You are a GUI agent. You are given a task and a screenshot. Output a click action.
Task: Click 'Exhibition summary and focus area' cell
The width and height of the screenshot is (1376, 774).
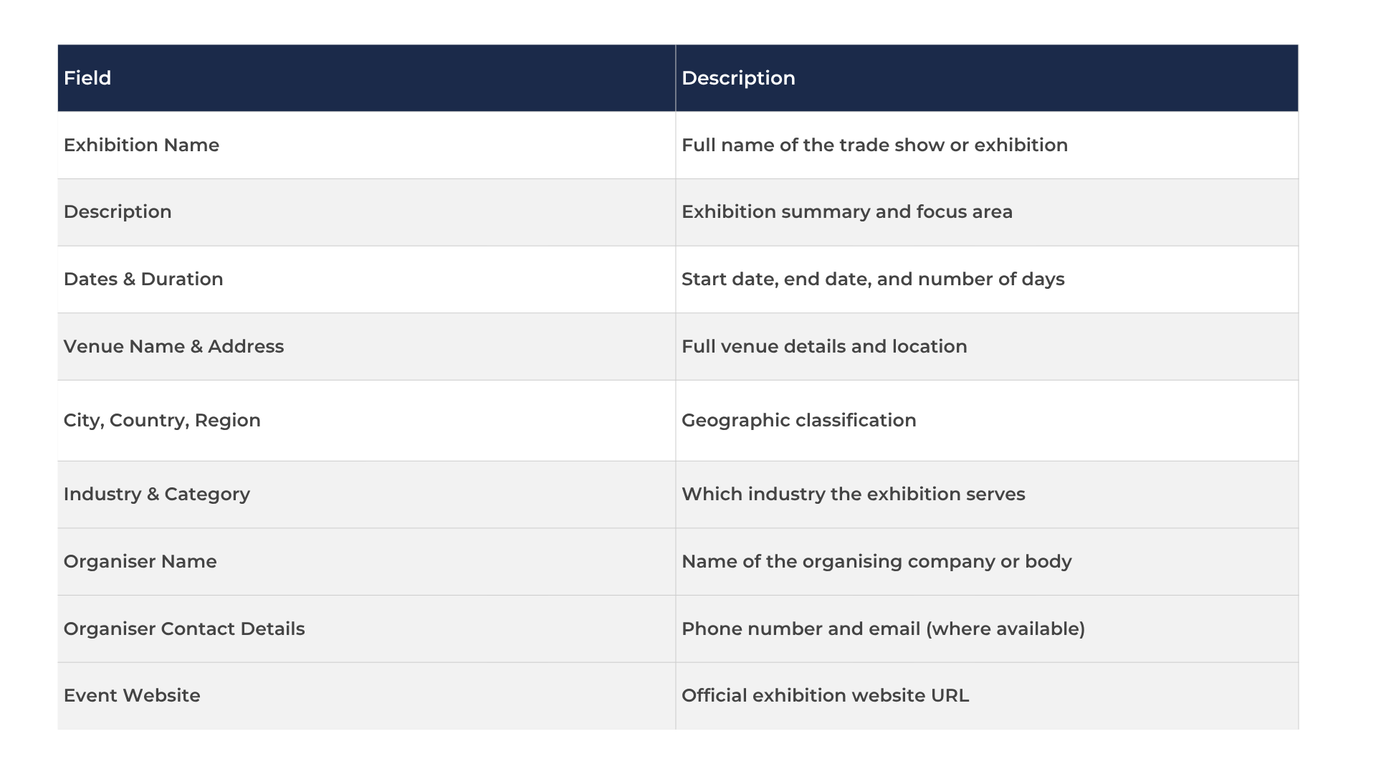[846, 212]
